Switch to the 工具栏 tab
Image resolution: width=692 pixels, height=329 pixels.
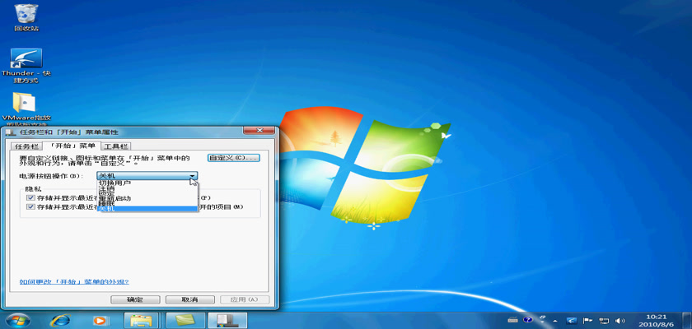click(115, 146)
